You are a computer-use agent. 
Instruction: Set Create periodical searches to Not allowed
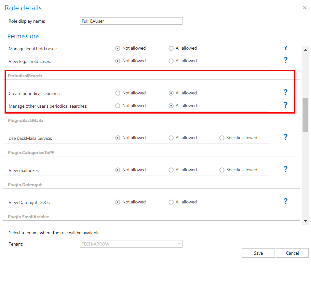pyautogui.click(x=118, y=93)
